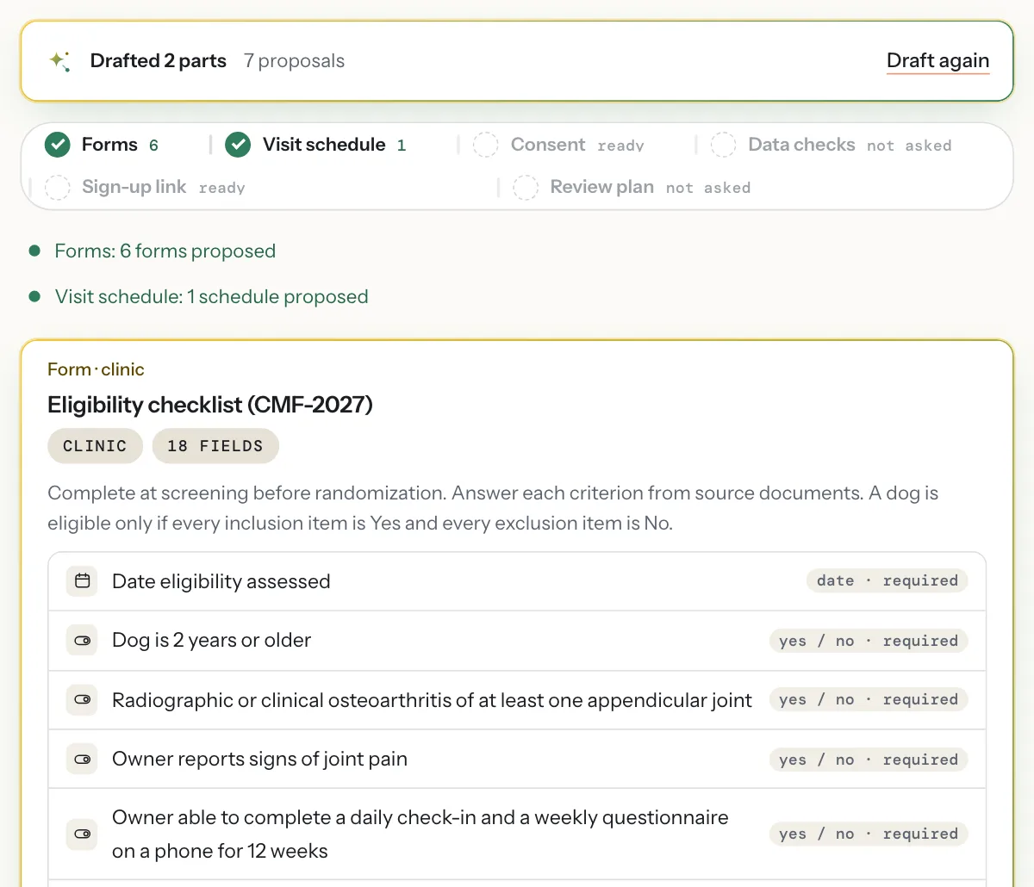This screenshot has width=1034, height=887.
Task: Click 'date · required' badge
Action: pyautogui.click(x=888, y=581)
